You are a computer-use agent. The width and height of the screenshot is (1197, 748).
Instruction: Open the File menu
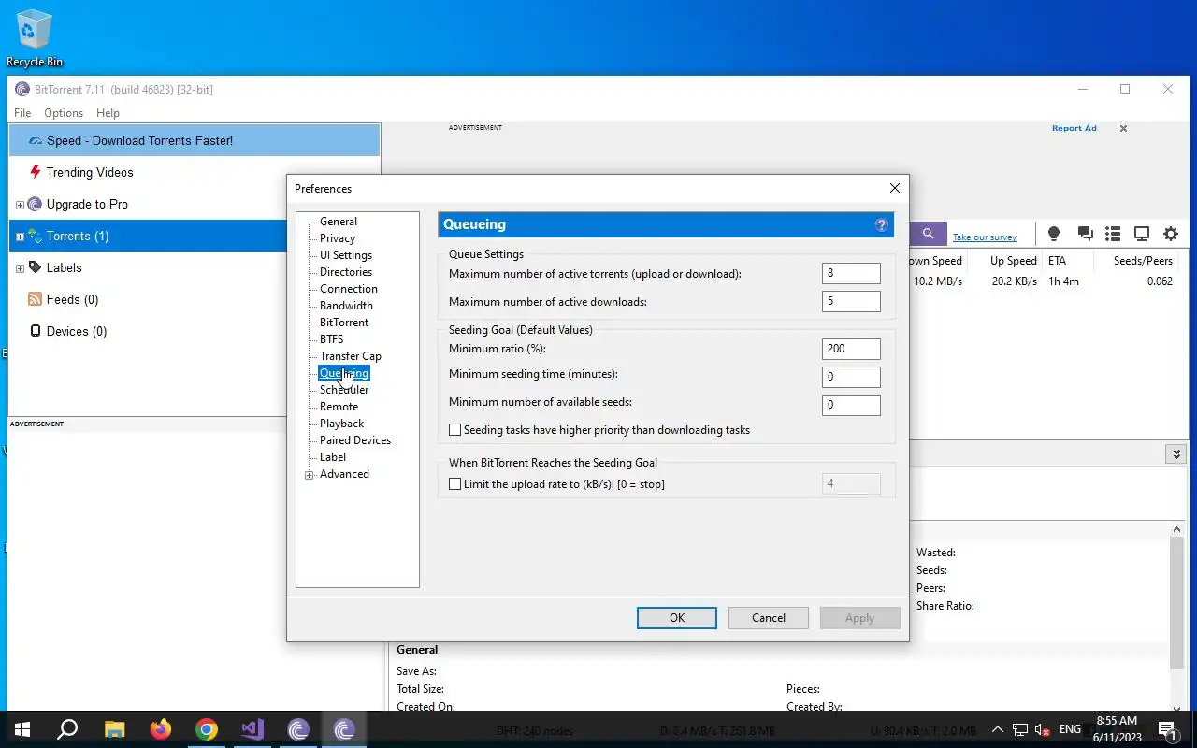point(22,113)
